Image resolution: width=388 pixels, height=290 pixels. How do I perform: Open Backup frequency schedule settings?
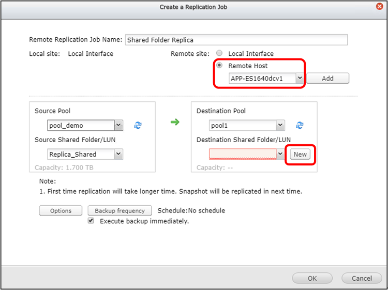click(120, 210)
